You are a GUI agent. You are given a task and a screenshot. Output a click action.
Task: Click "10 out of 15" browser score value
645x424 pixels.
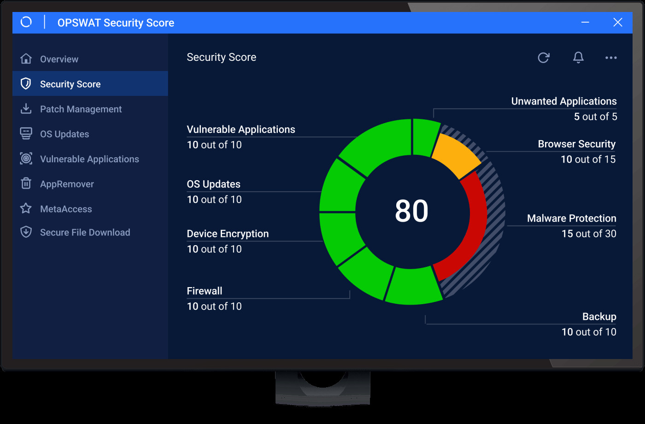[588, 159]
